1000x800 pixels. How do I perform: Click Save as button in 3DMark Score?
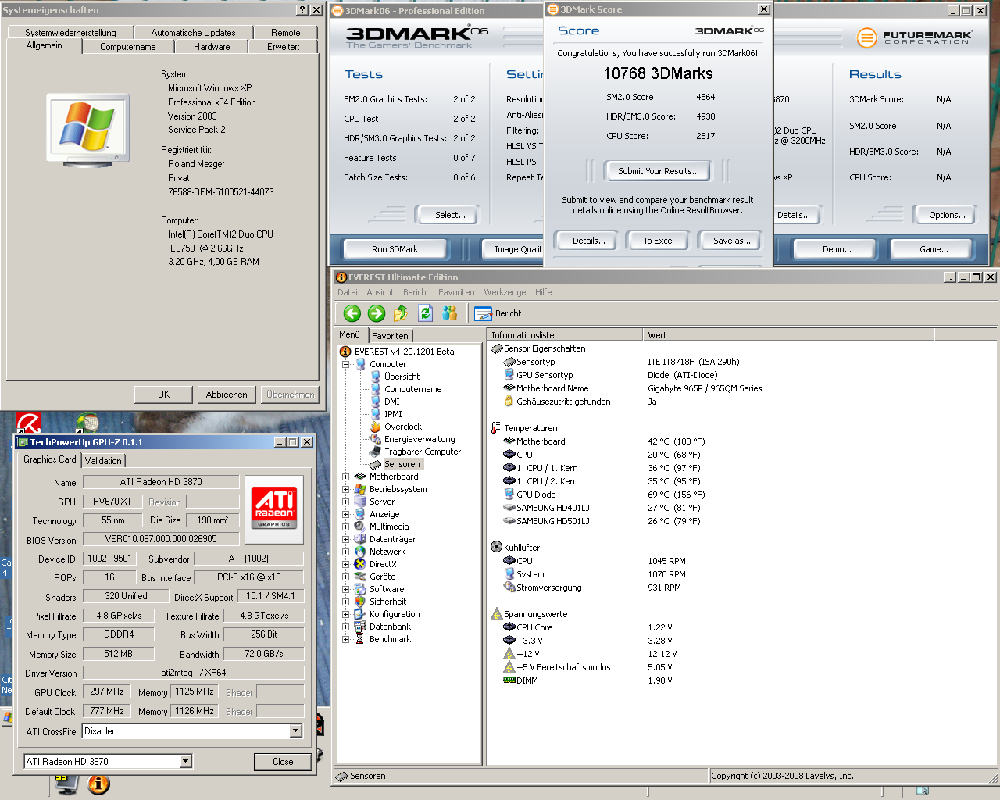pos(732,241)
